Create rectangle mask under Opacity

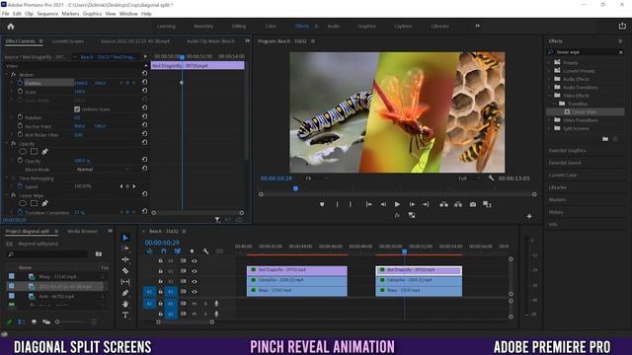pyautogui.click(x=34, y=152)
